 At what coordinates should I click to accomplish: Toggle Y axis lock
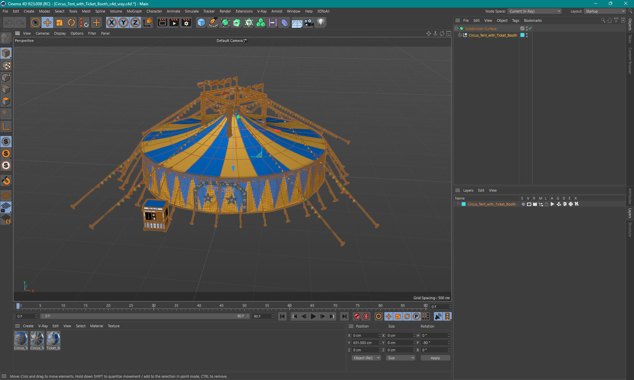(123, 22)
